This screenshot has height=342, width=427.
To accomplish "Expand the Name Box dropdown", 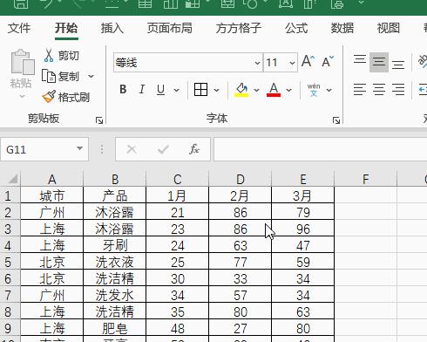I will [x=79, y=148].
